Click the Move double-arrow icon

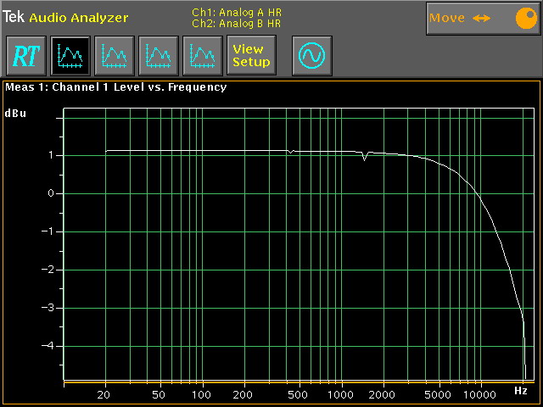(482, 18)
